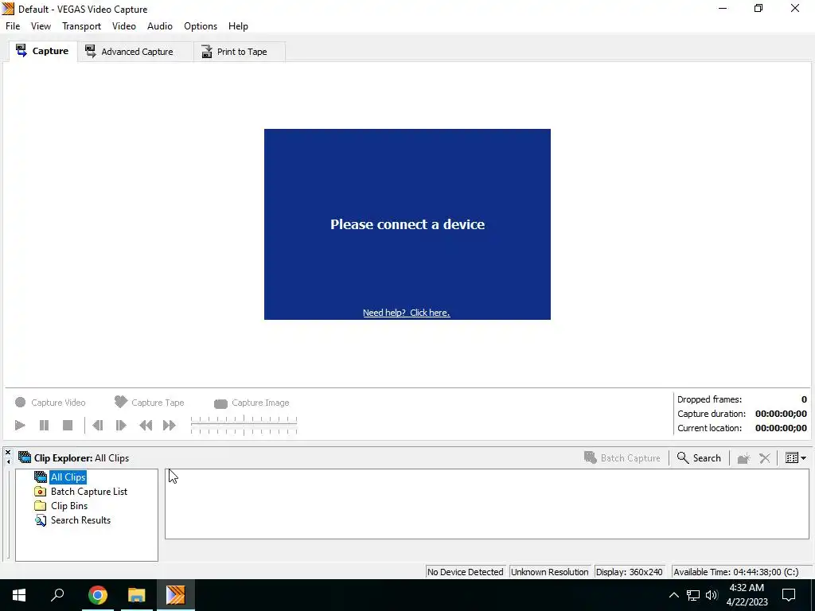Viewport: 815px width, 611px height.
Task: Click the Need help? Click here link
Action: pos(407,312)
